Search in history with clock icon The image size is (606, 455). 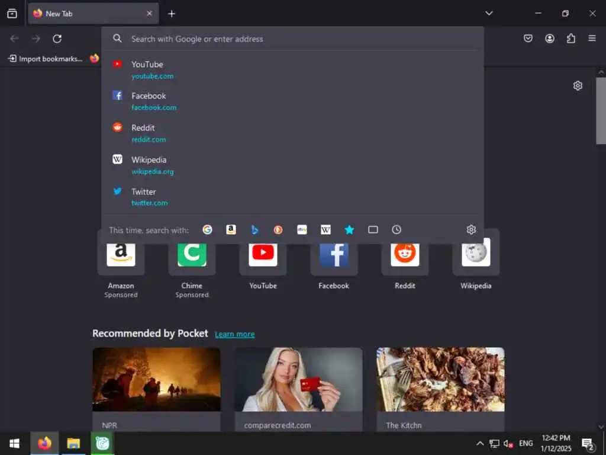tap(397, 230)
